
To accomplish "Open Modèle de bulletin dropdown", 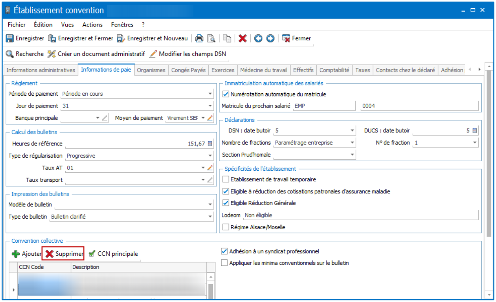I will pos(210,205).
